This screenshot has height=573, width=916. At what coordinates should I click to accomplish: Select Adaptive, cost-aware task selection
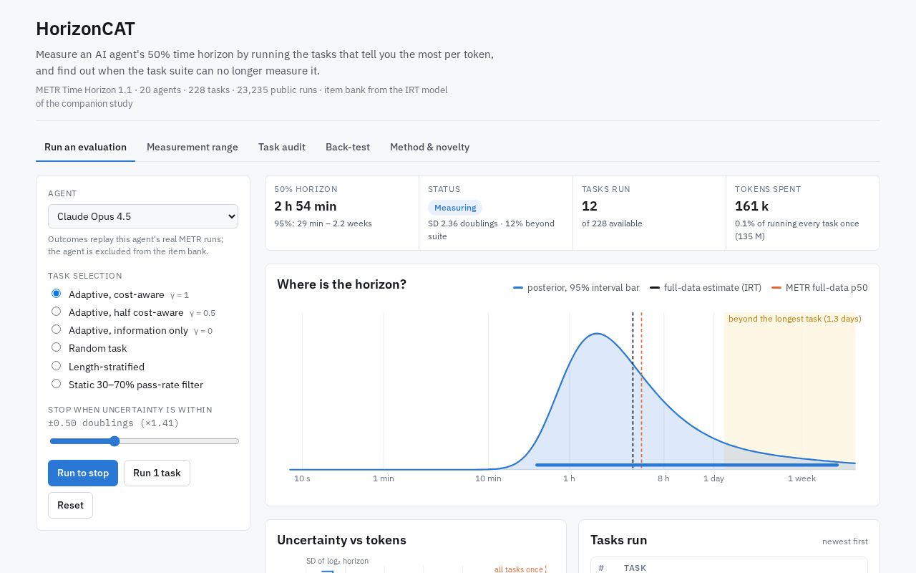[57, 294]
